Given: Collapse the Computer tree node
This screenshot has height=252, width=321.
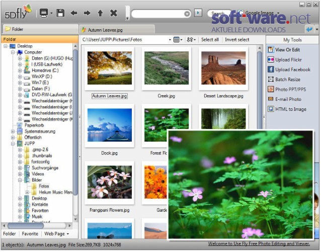Looking at the screenshot, I should tap(13, 52).
